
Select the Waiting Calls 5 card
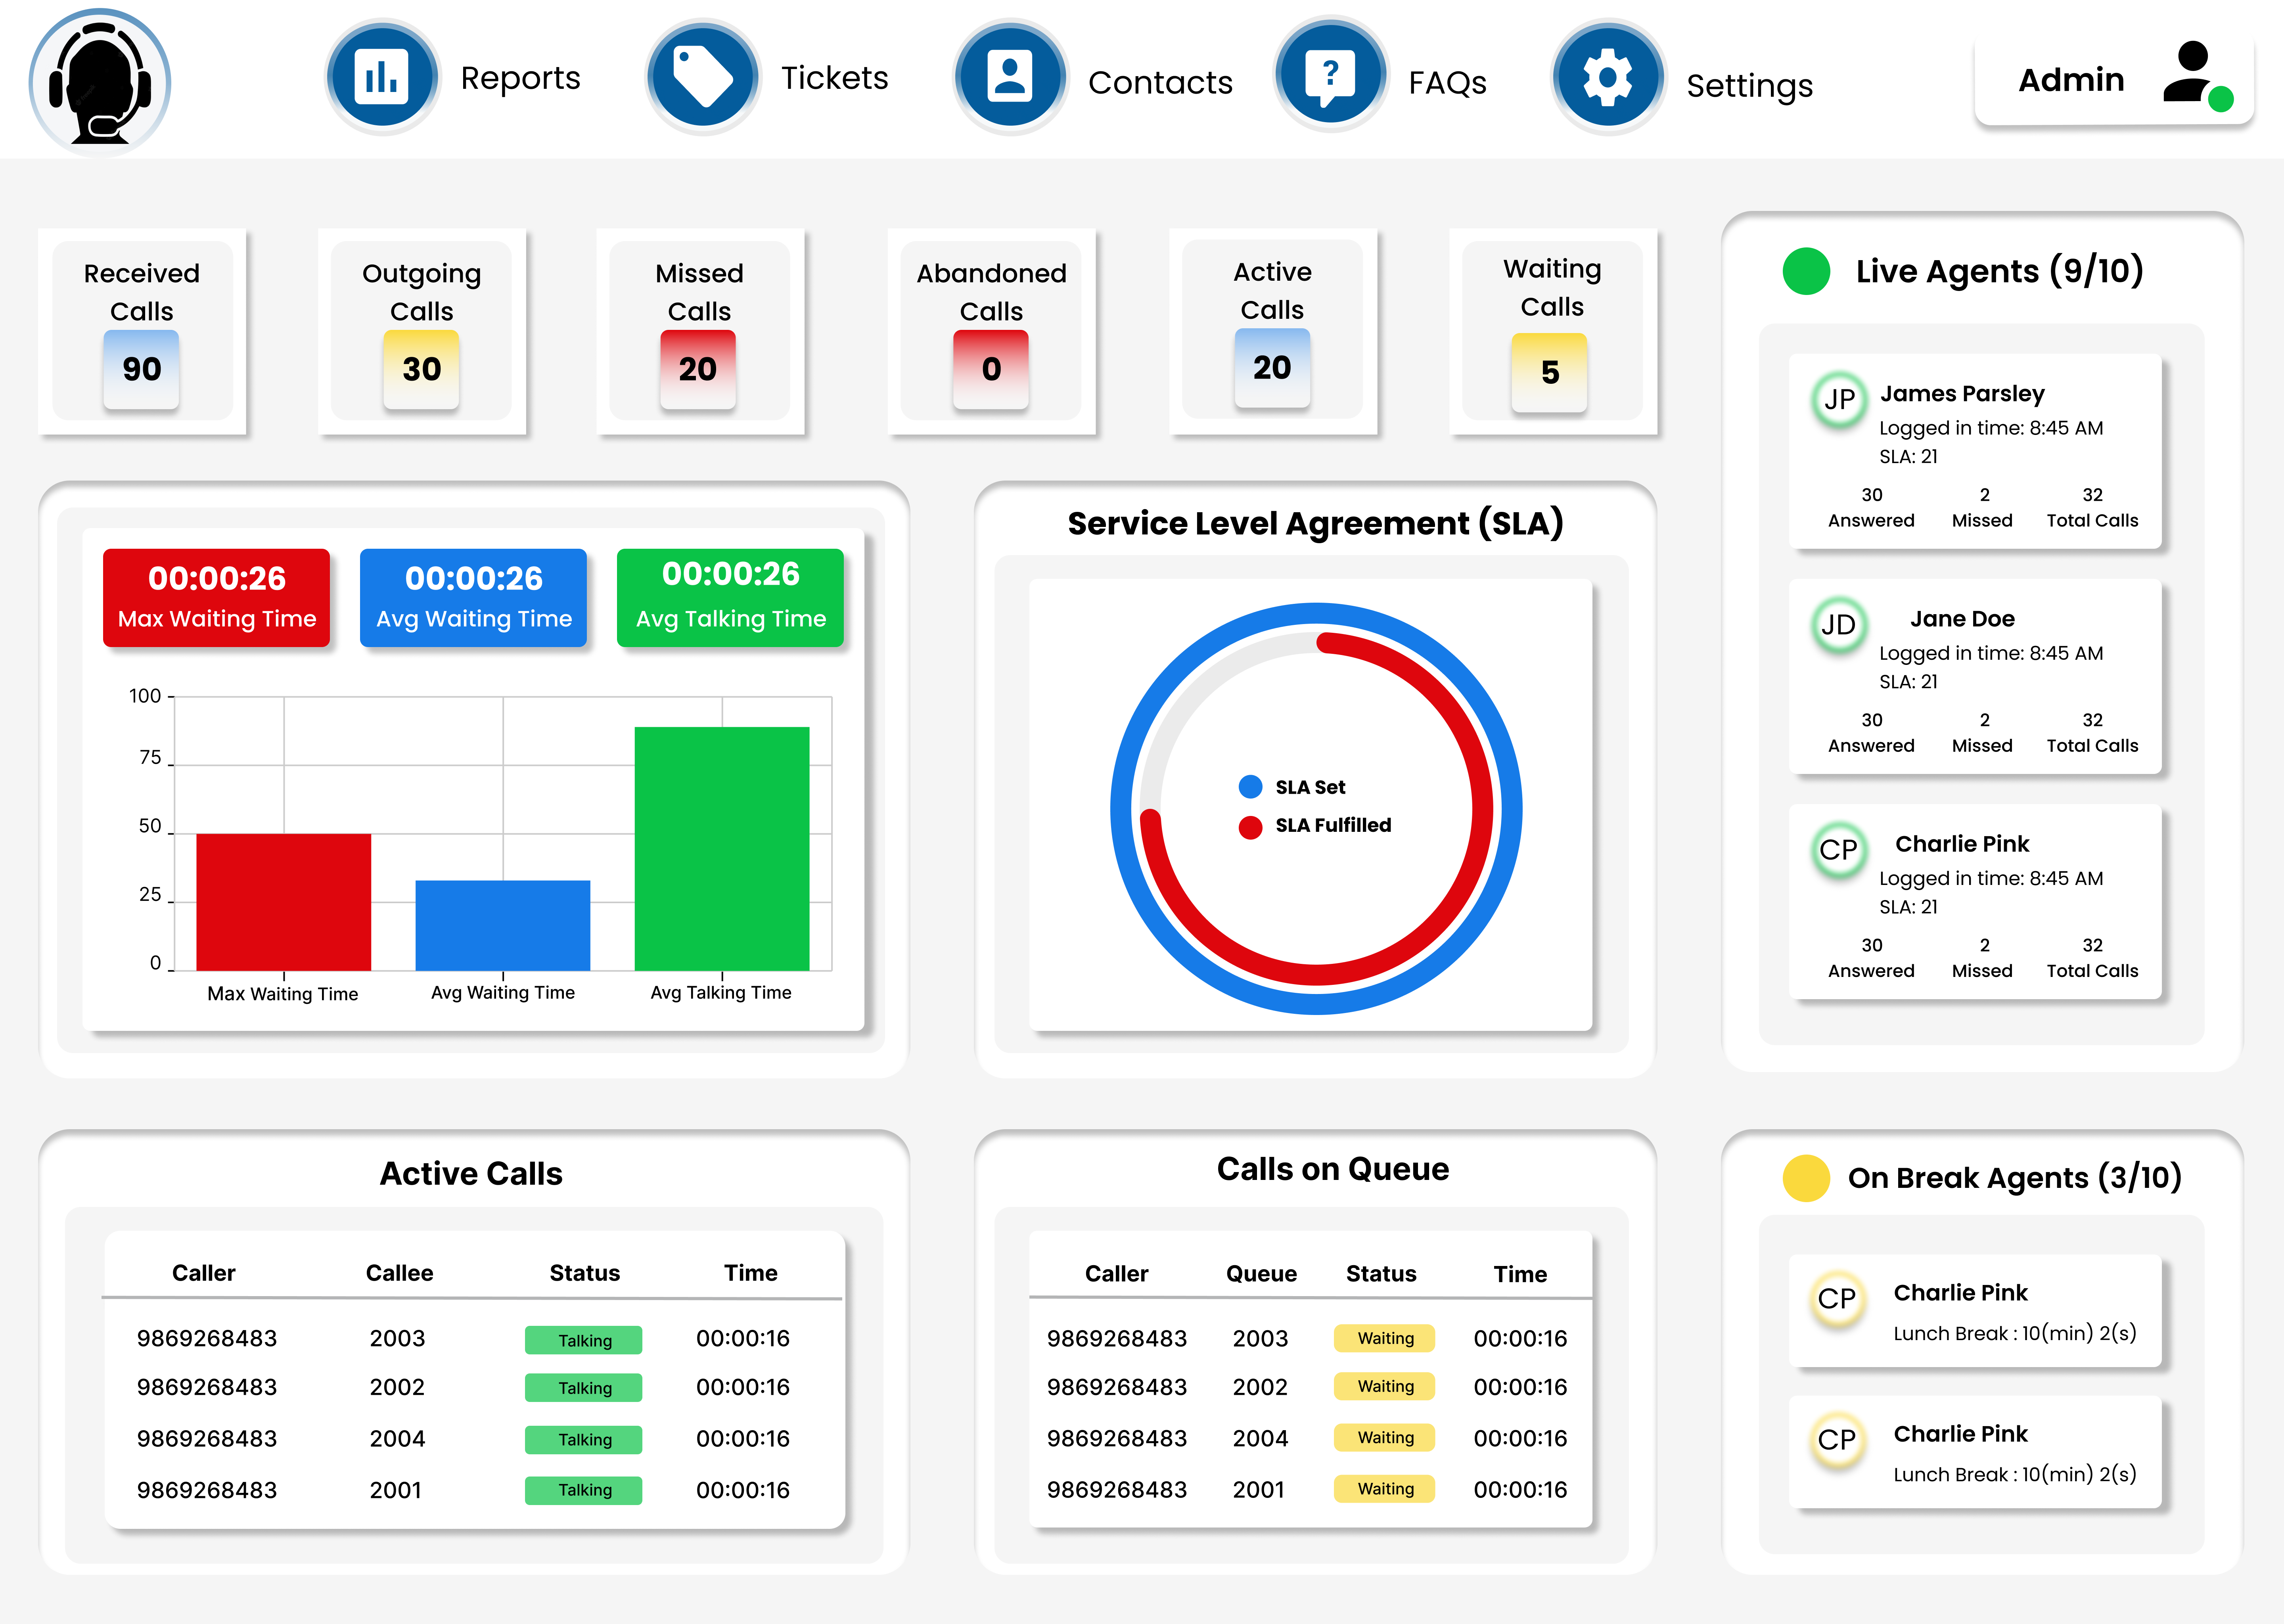coord(1552,331)
